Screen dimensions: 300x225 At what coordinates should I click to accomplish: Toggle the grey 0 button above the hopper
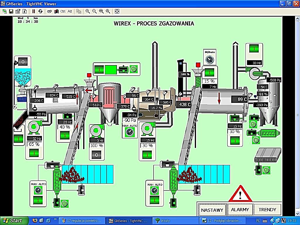(23, 62)
